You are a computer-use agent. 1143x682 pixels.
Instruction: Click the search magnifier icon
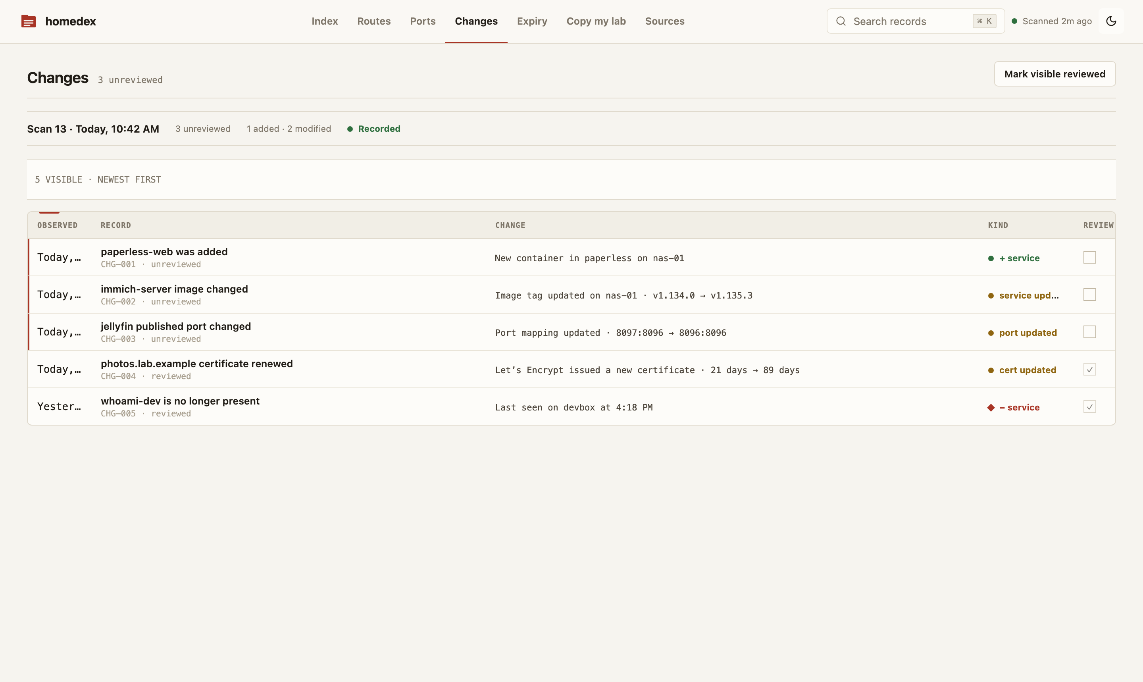(x=841, y=21)
